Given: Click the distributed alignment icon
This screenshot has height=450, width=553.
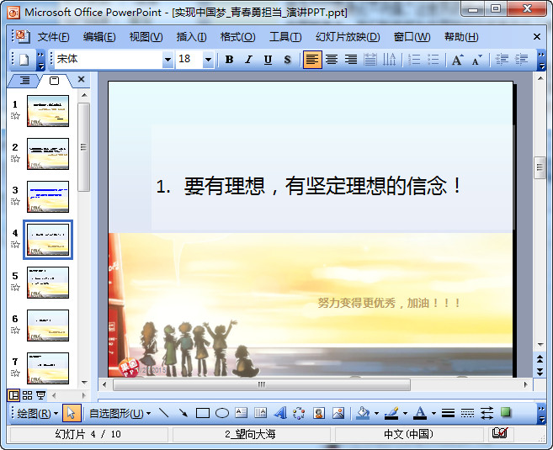Looking at the screenshot, I should (x=370, y=60).
